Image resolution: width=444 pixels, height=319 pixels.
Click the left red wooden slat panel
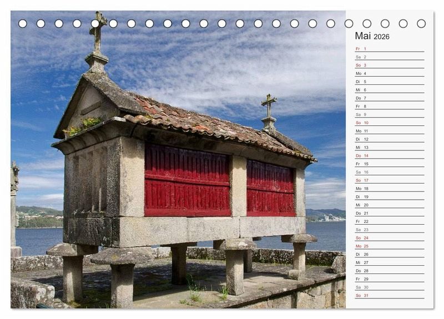(186, 180)
